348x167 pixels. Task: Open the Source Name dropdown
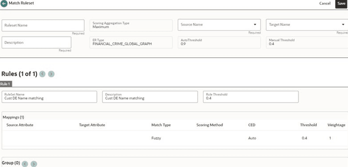219,24
